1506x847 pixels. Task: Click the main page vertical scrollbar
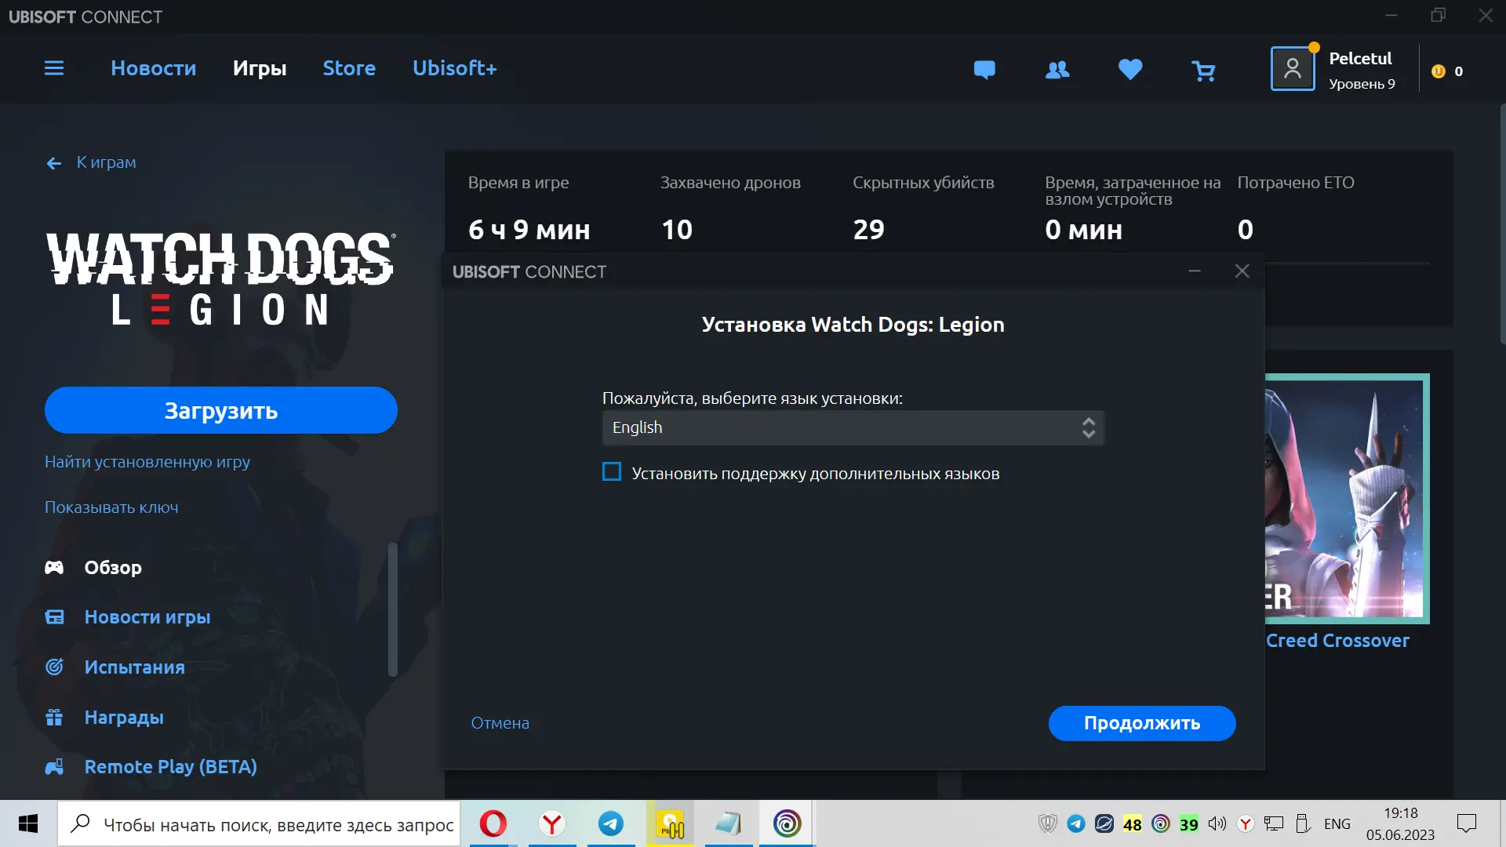pyautogui.click(x=1502, y=224)
